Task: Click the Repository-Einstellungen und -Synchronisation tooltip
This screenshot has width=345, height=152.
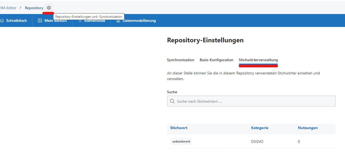Action: [x=89, y=17]
